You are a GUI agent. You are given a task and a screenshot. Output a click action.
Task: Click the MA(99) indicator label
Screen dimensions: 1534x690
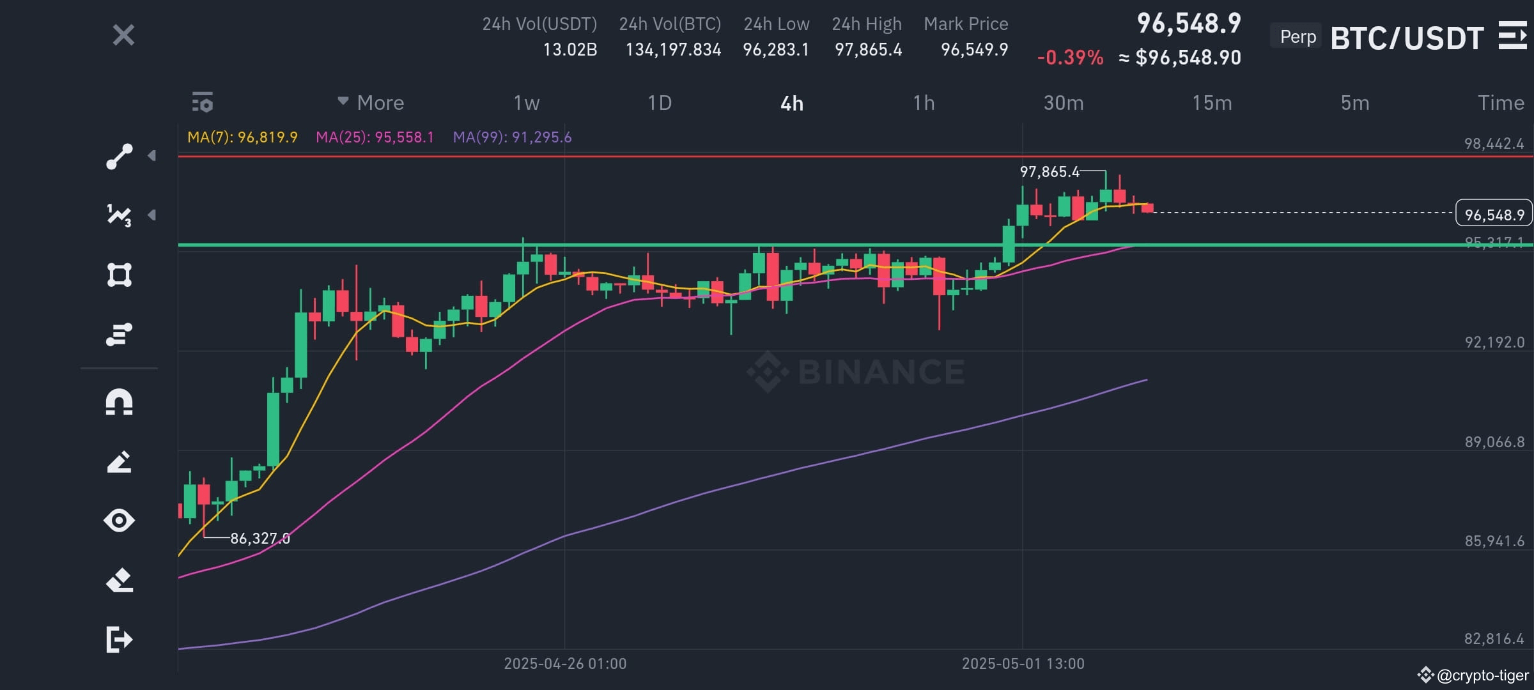point(512,137)
